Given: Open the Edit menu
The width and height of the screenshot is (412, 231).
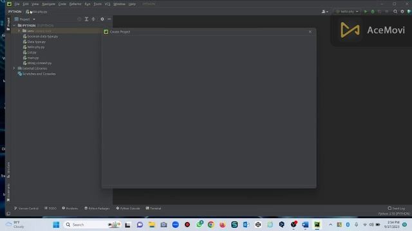Looking at the screenshot, I should pyautogui.click(x=26, y=4).
